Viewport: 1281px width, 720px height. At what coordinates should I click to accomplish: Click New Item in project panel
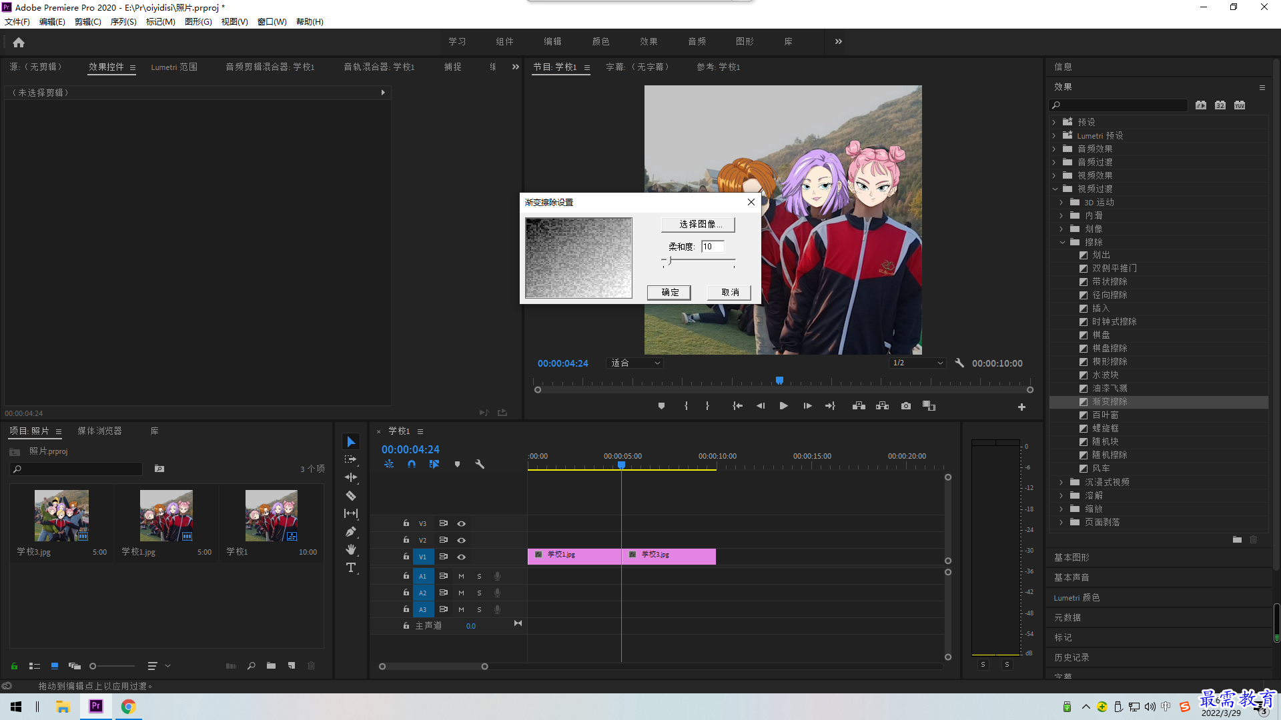(292, 665)
